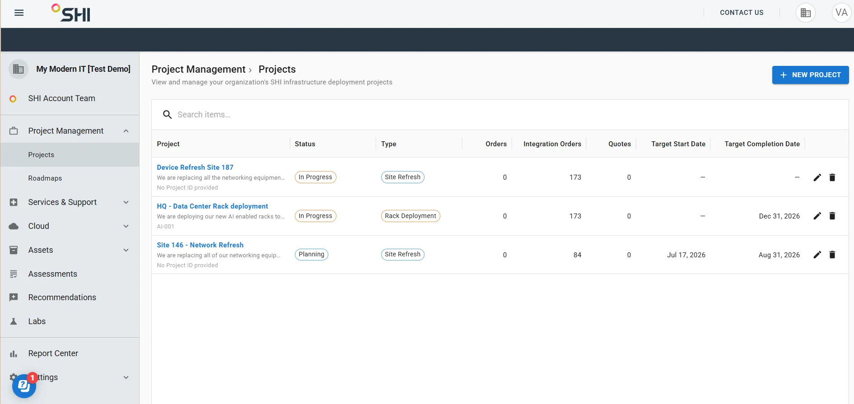Open the organization building icon in header
Screen dimensions: 854x404
[x=806, y=13]
